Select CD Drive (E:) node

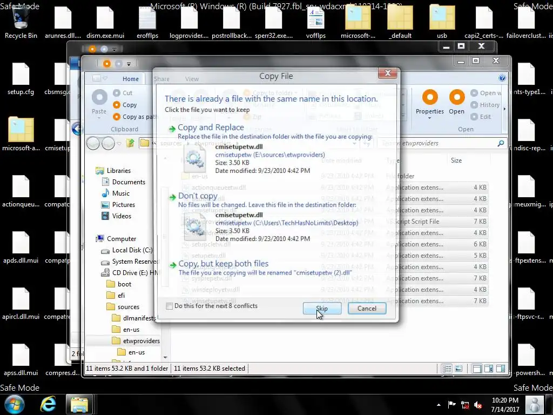coord(130,273)
